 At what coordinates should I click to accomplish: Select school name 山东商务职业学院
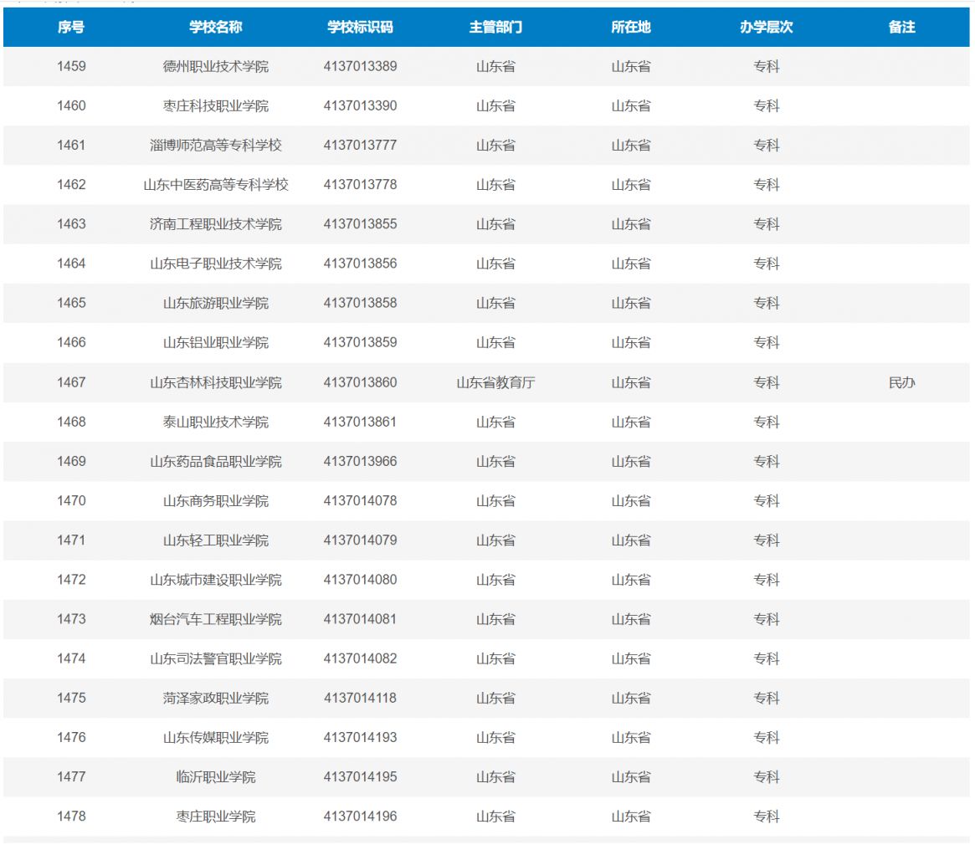click(215, 501)
